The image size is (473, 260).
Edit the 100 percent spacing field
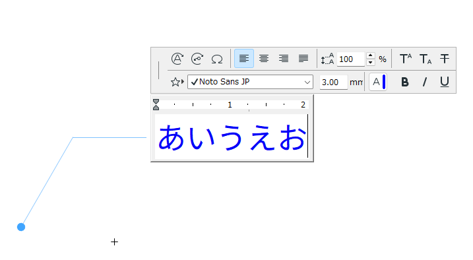coord(350,59)
